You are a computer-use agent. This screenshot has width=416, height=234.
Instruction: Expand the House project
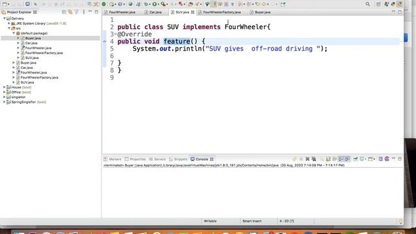[5, 87]
